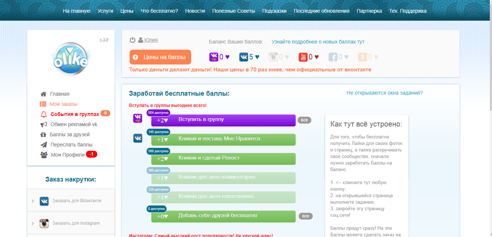Click the olike logo

(70, 59)
